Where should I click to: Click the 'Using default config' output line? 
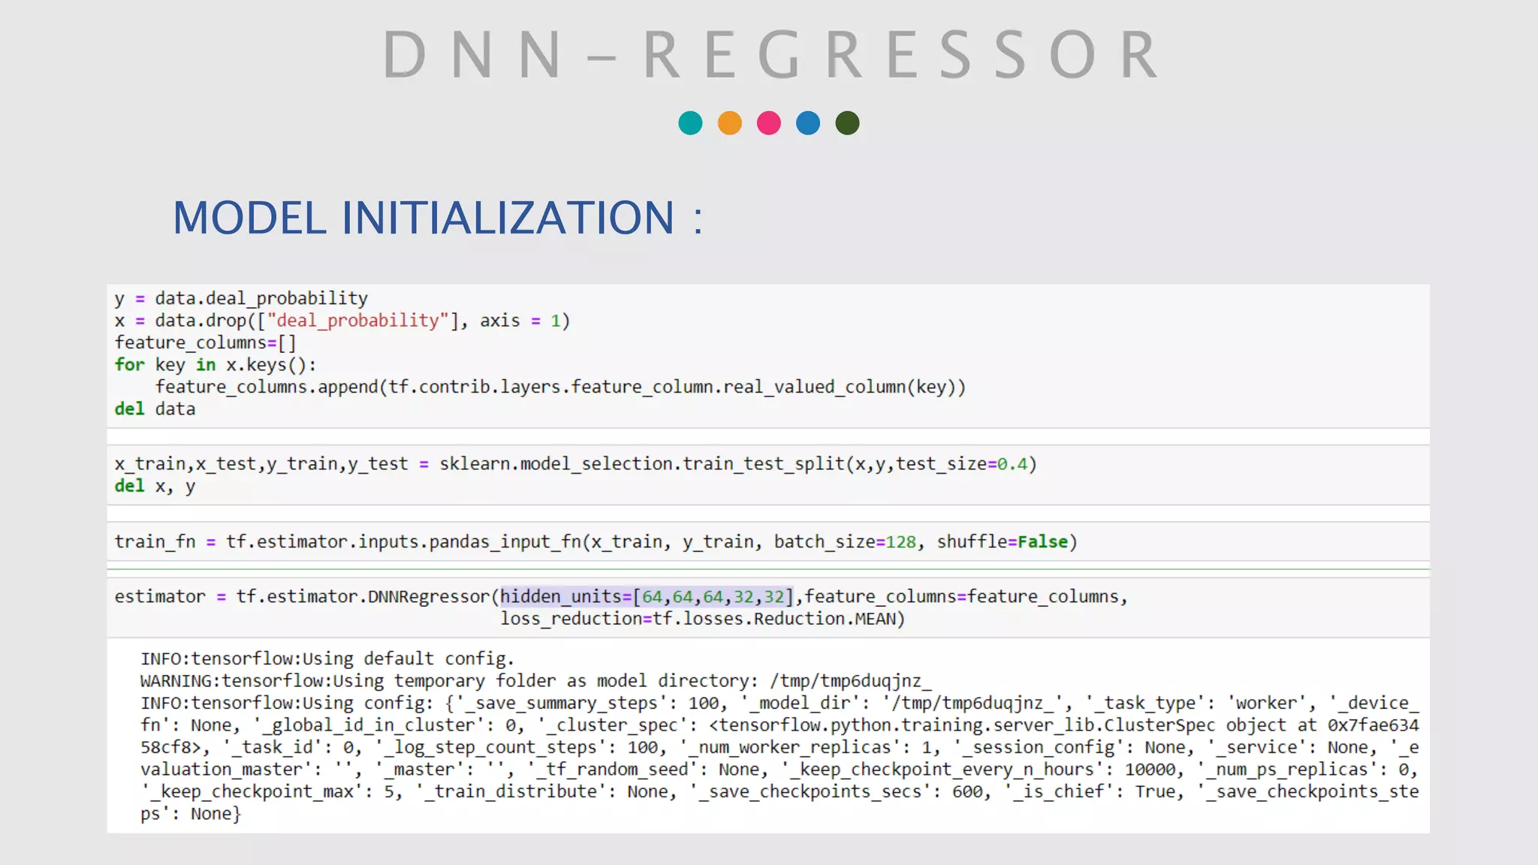[x=327, y=659]
